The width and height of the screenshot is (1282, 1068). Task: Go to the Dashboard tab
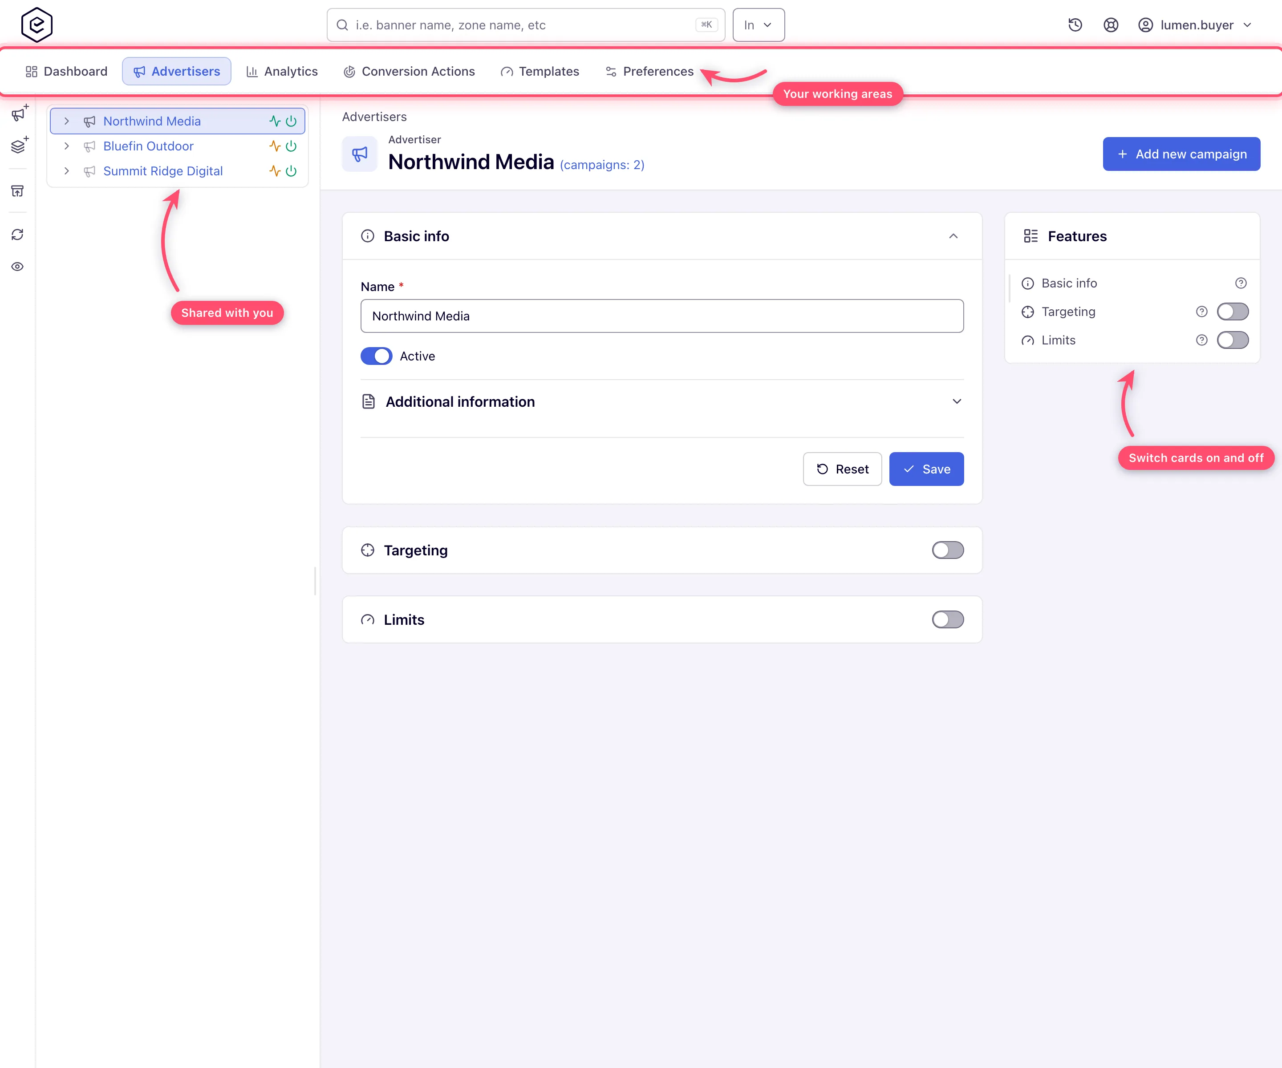click(x=66, y=71)
